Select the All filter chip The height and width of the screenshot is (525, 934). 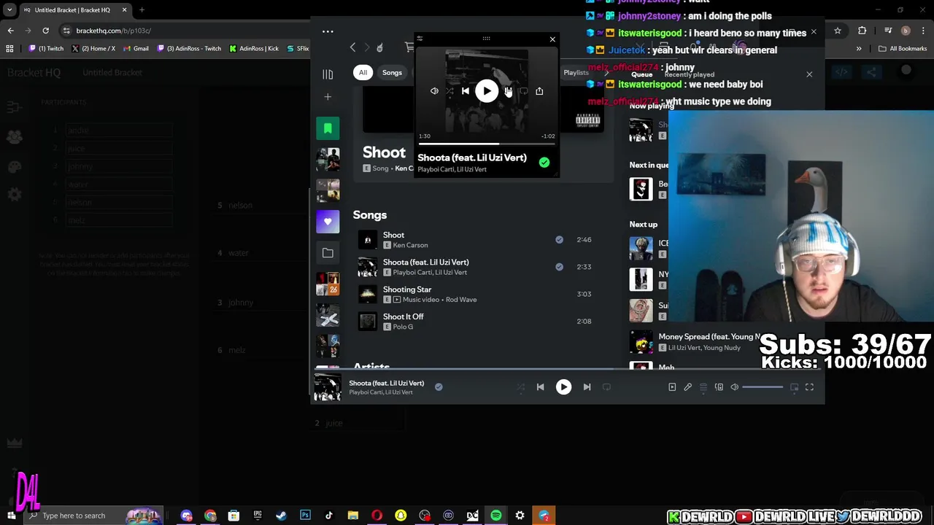tap(363, 72)
